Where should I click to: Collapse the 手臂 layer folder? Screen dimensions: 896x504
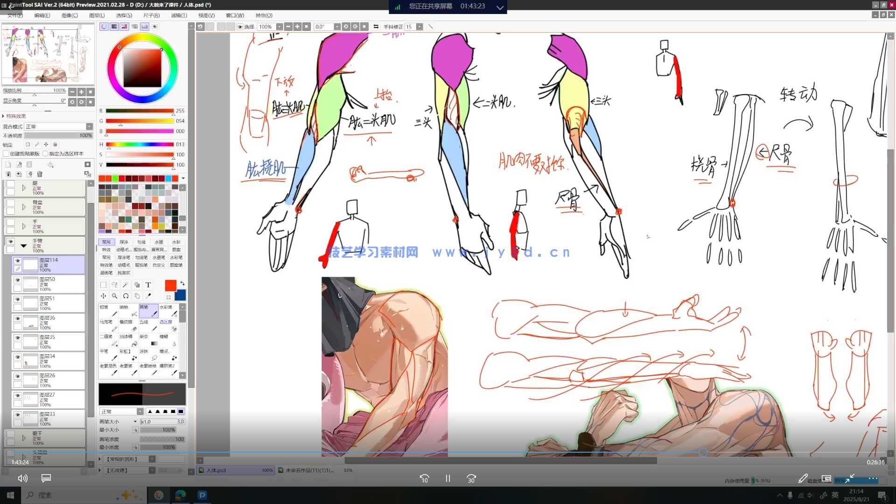24,245
